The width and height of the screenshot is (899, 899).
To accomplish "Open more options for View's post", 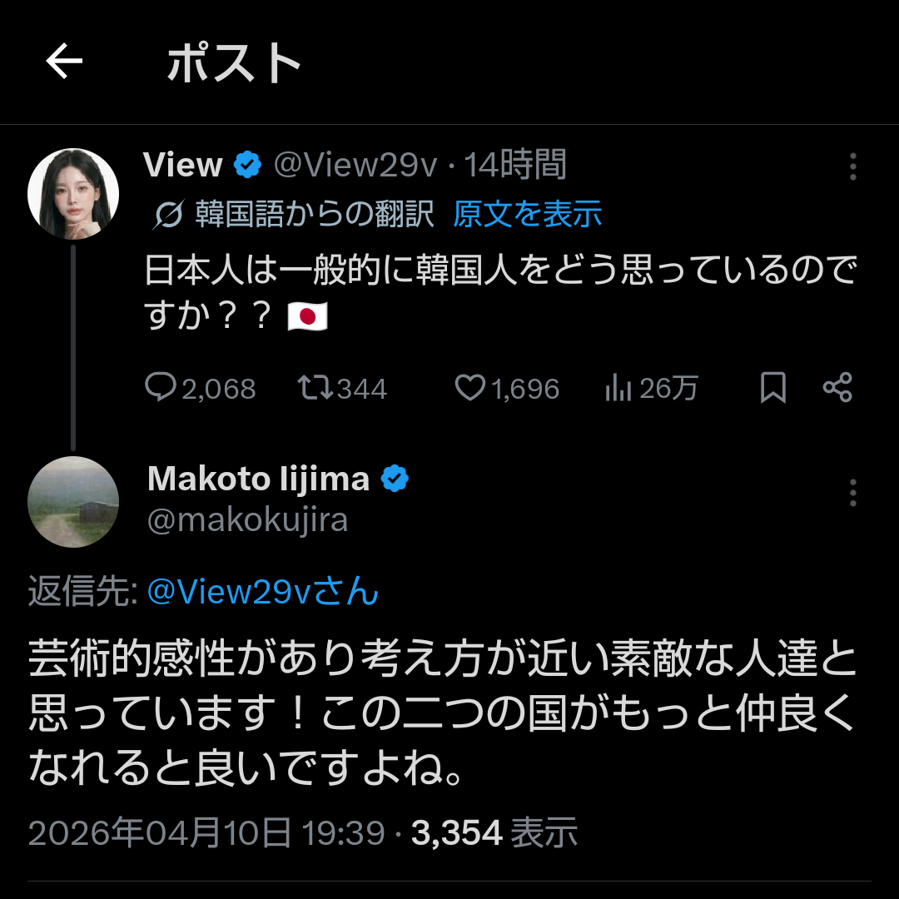I will click(852, 166).
